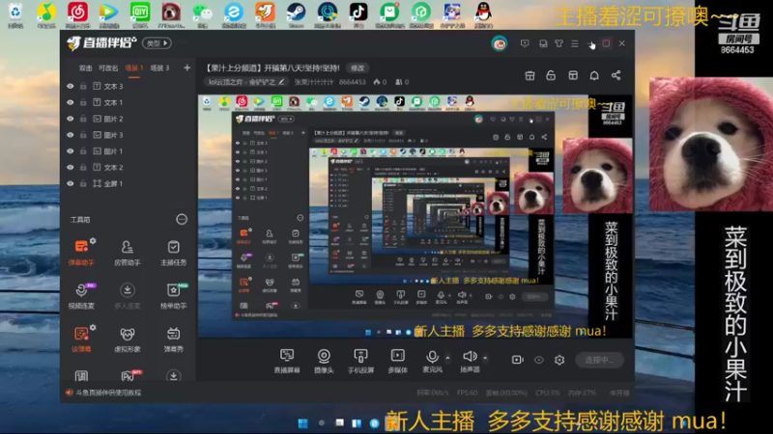
Task: Add a 多媒体 media source
Action: click(x=398, y=361)
